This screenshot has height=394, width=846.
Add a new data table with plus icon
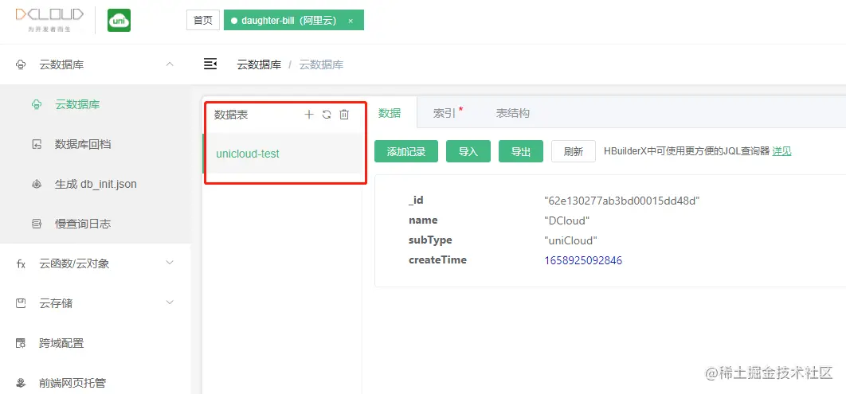pyautogui.click(x=309, y=115)
